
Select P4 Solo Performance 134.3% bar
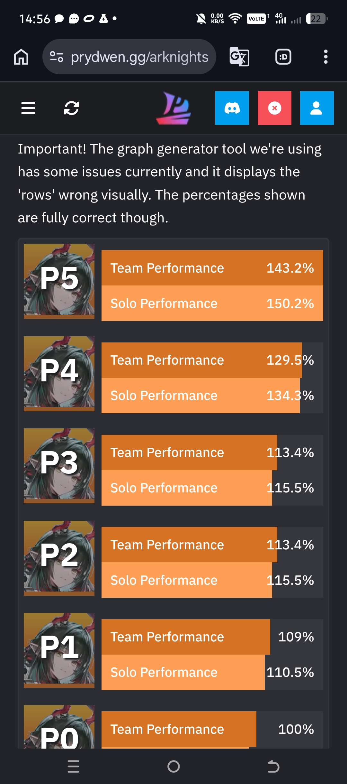[x=212, y=396]
